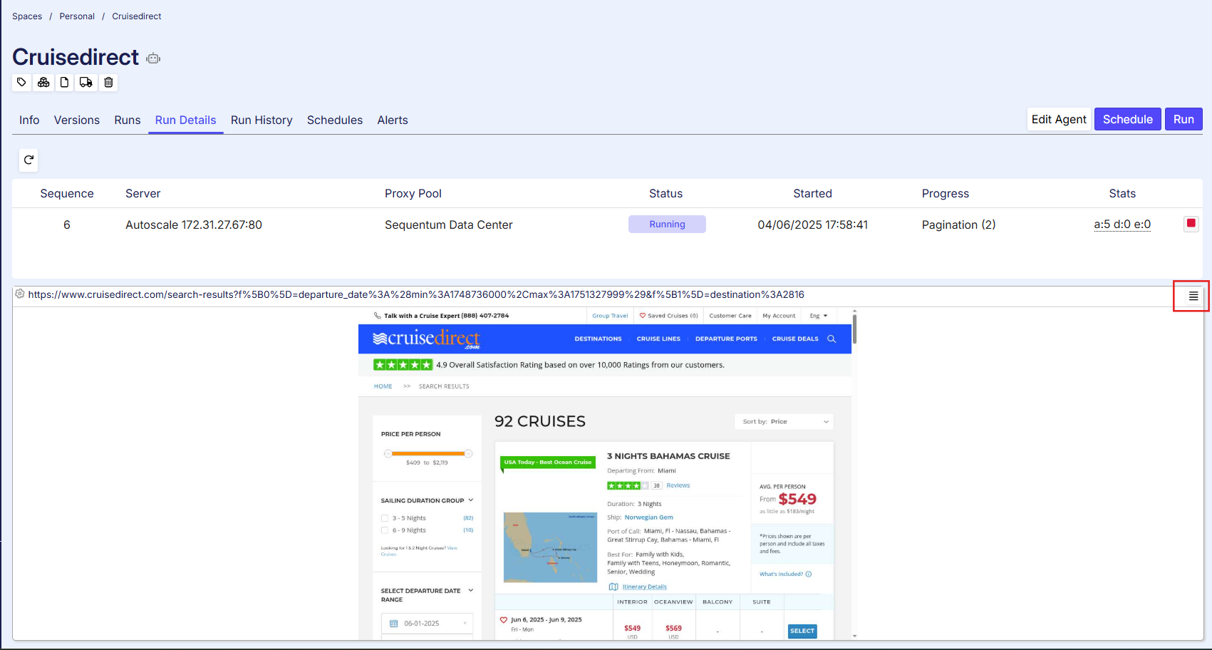The width and height of the screenshot is (1212, 650).
Task: Open the hamburger menu beside URL bar
Action: pos(1193,296)
